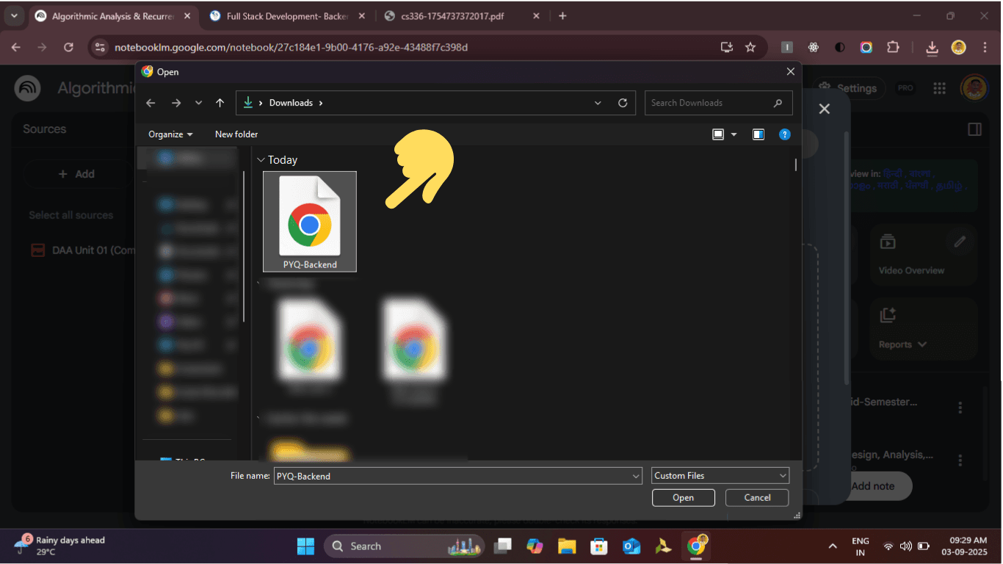Click the Up one level arrow
Image resolution: width=1003 pixels, height=564 pixels.
pyautogui.click(x=220, y=103)
